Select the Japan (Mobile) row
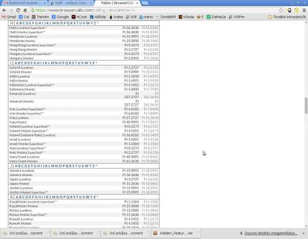The image size is (308, 239). 84,183
